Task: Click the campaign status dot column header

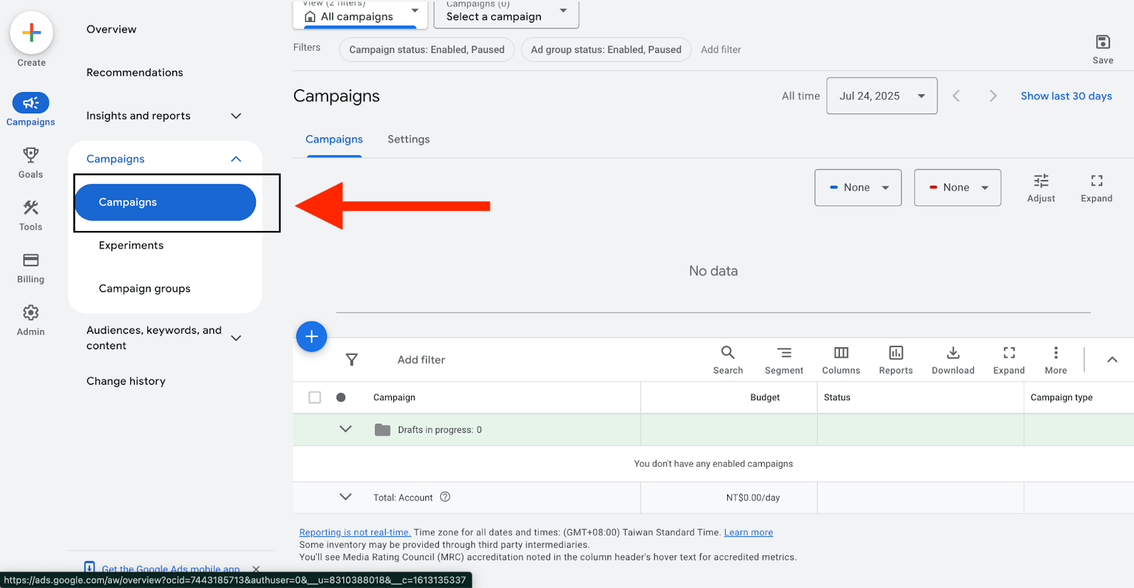Action: click(341, 397)
